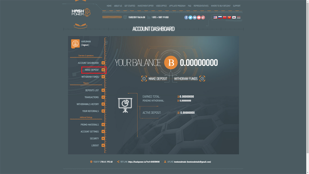Click the Twitter social icon

click(x=190, y=17)
